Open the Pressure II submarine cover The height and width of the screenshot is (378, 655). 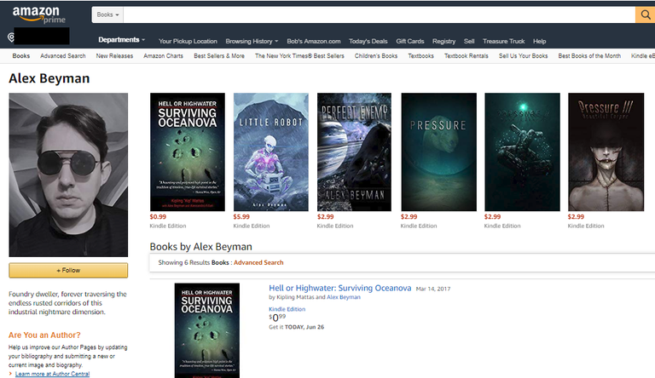522,152
